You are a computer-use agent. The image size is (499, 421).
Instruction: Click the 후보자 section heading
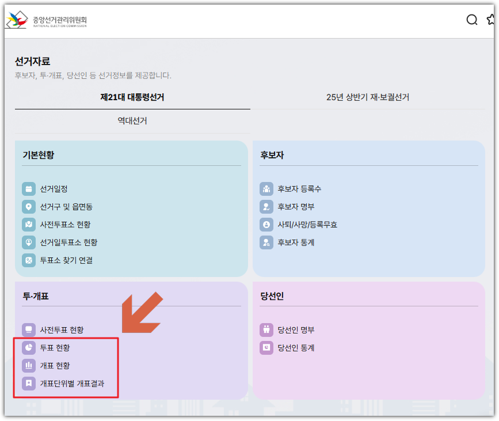pos(272,155)
